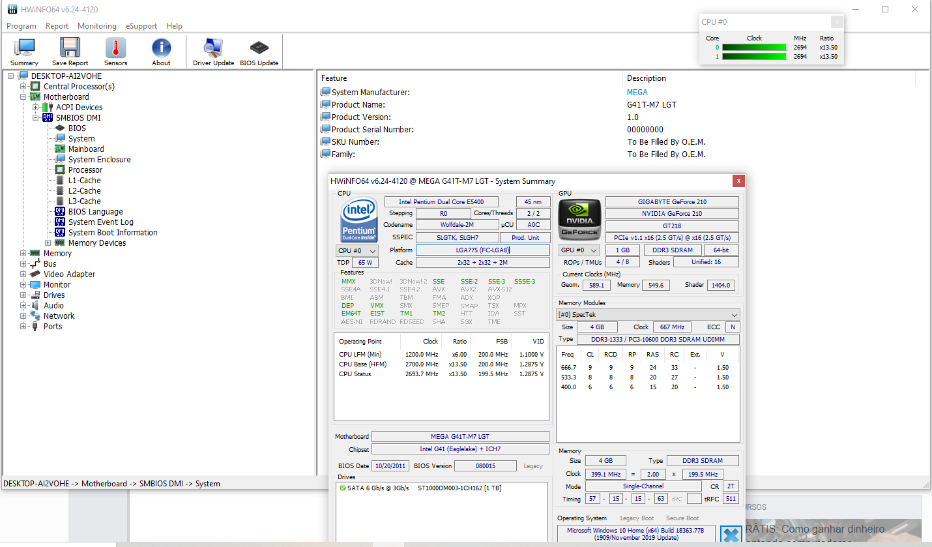
Task: Click GIGABYTE GeForce 210 field
Action: 672,202
